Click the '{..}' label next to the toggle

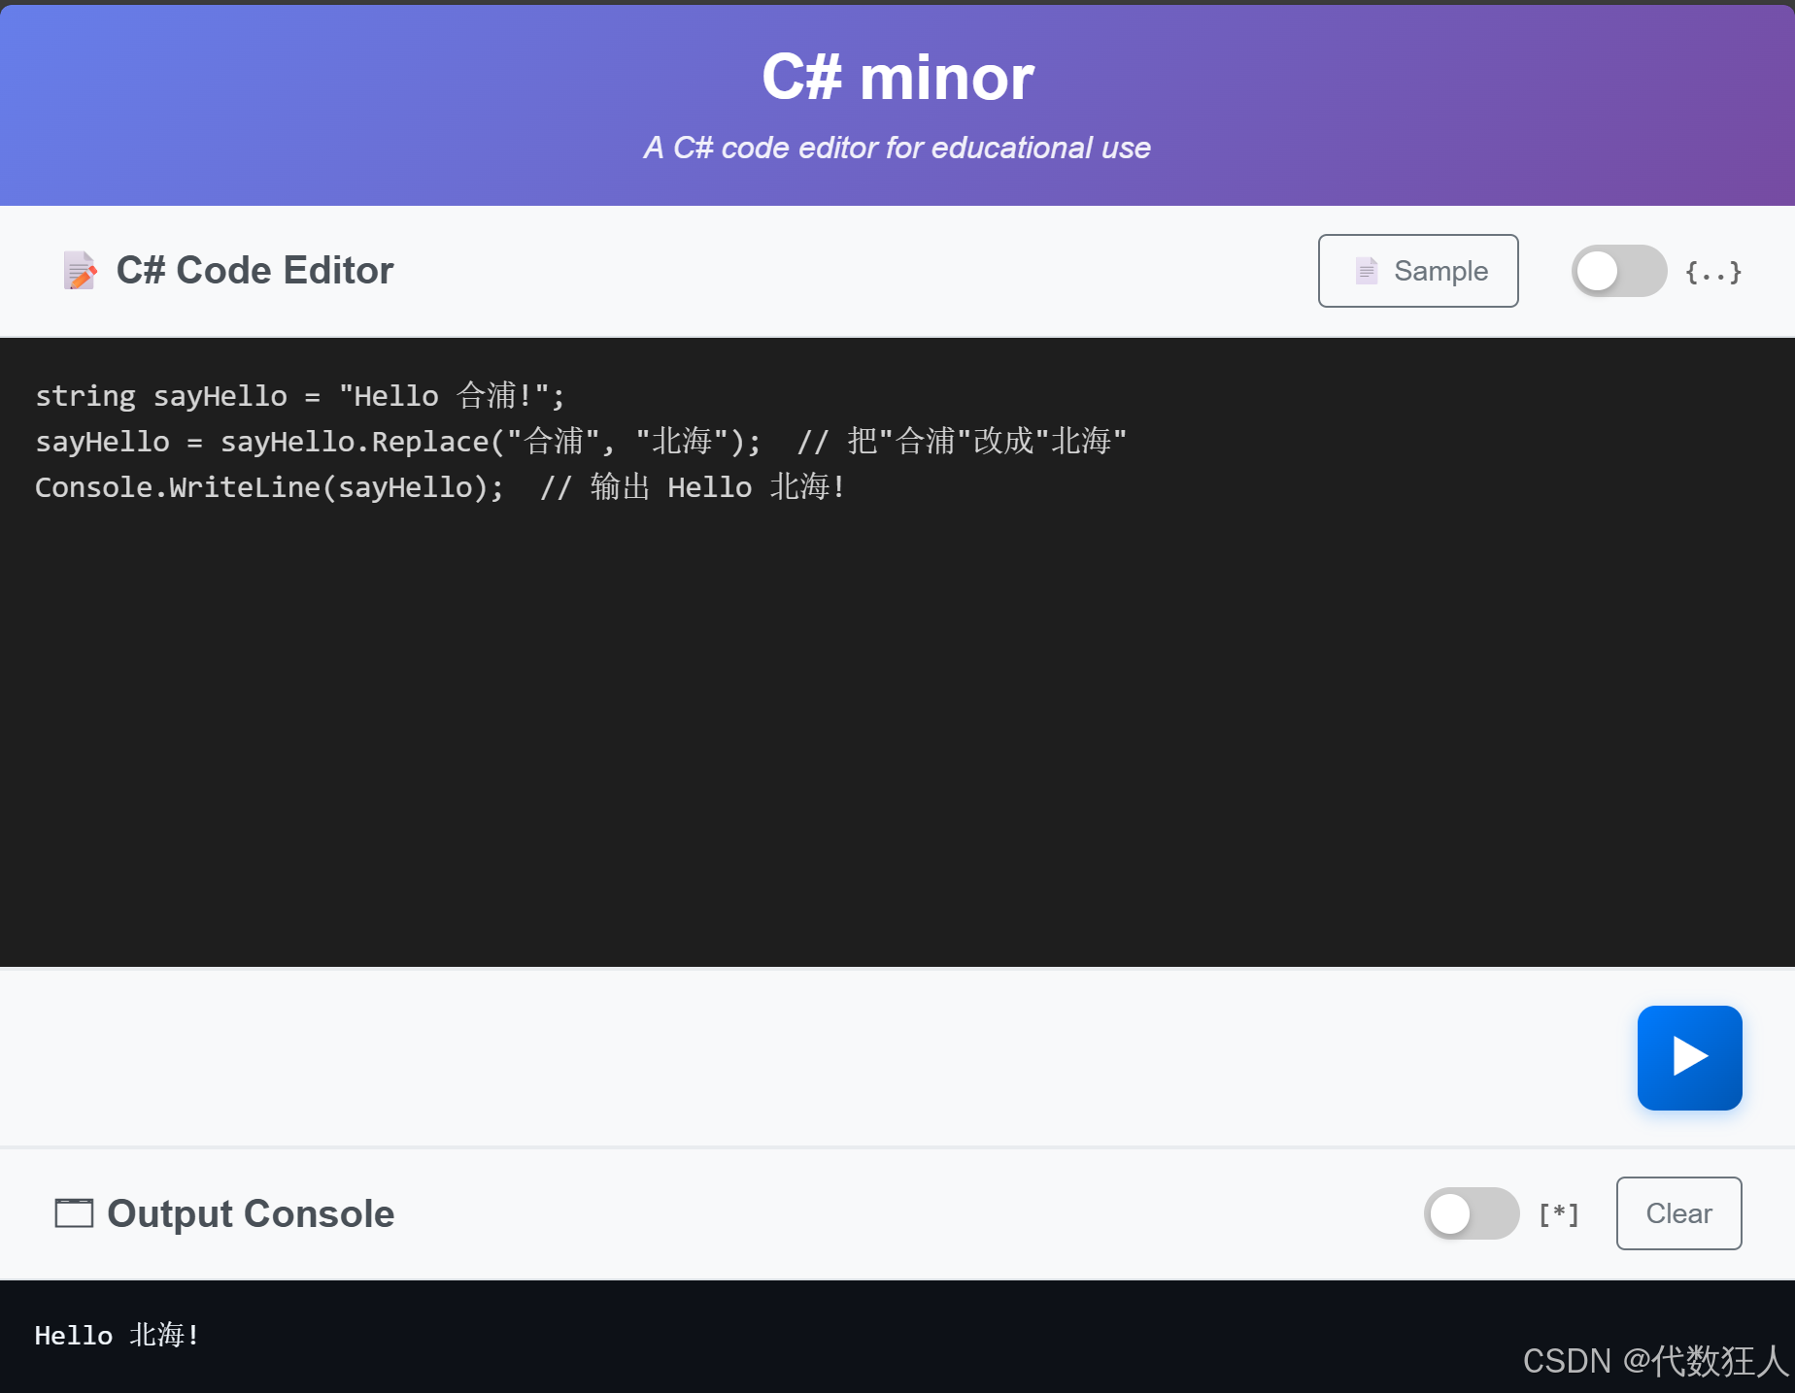point(1713,272)
